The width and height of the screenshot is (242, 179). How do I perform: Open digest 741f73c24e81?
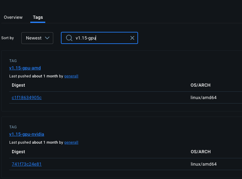[26, 164]
